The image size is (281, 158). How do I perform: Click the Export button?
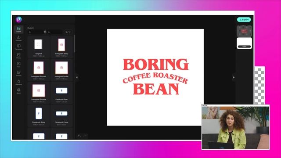point(244,19)
